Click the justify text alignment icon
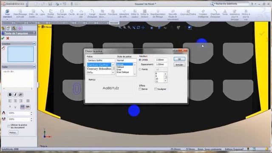 tap(28, 101)
